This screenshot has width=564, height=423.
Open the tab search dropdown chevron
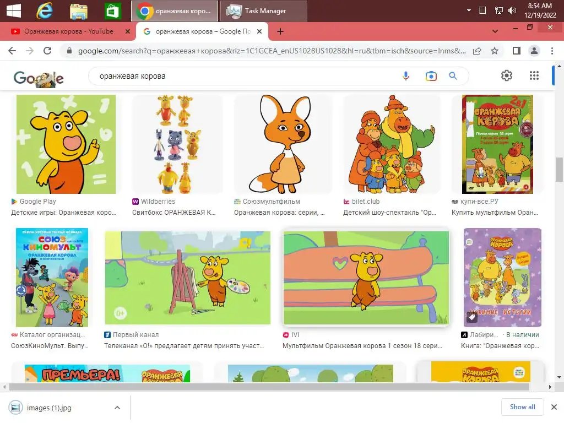495,31
